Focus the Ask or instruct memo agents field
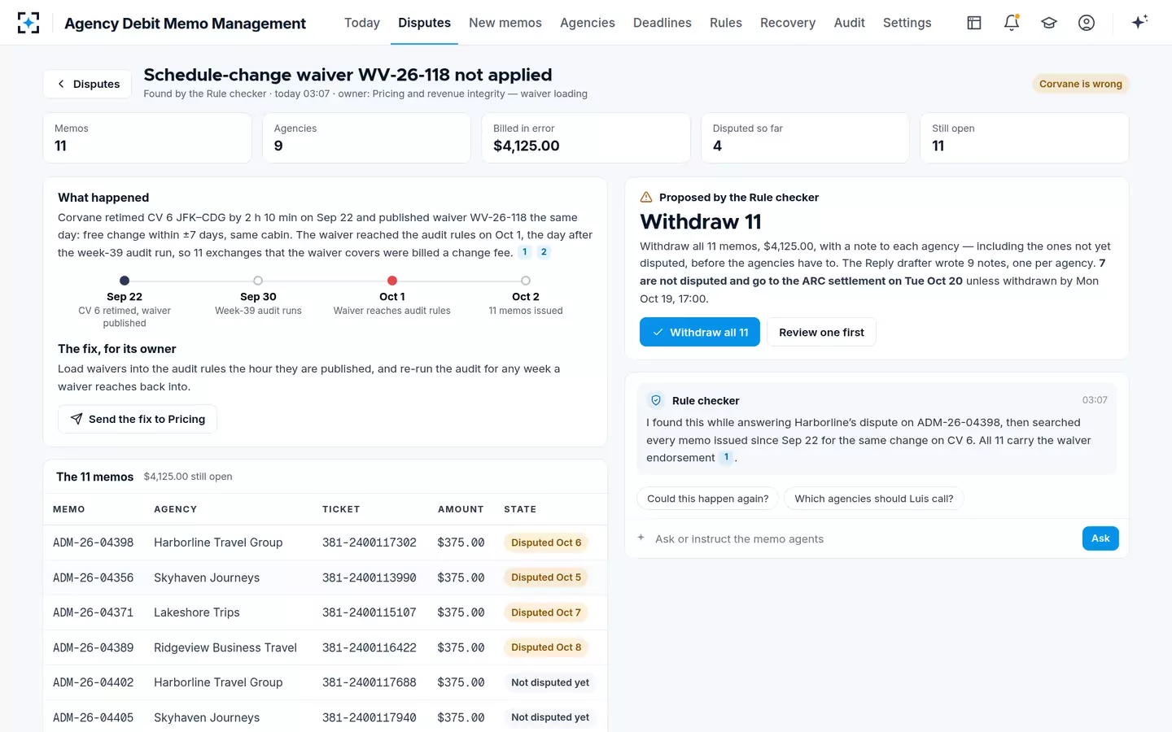This screenshot has height=732, width=1172. click(x=863, y=538)
